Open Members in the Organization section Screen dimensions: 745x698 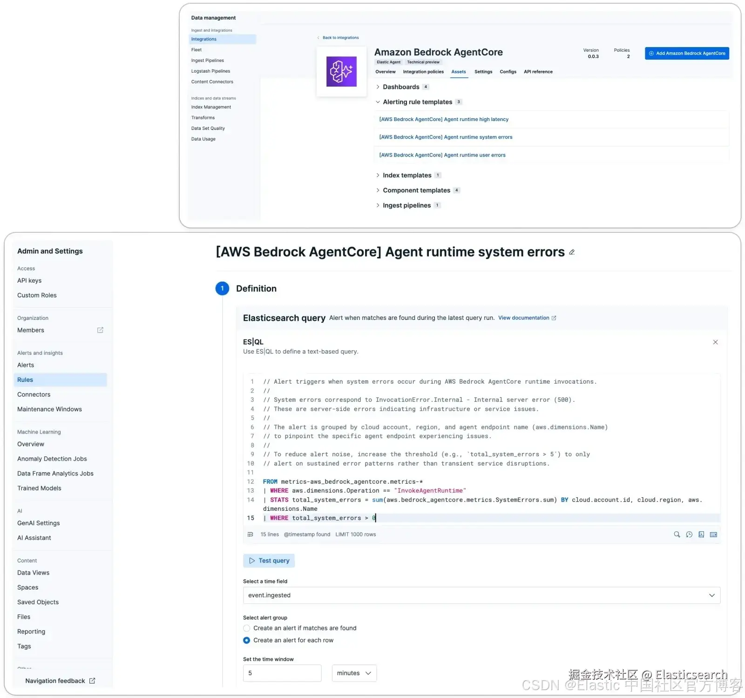coord(31,330)
